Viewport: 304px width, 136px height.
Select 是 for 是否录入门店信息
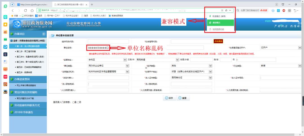pyautogui.click(x=73, y=102)
